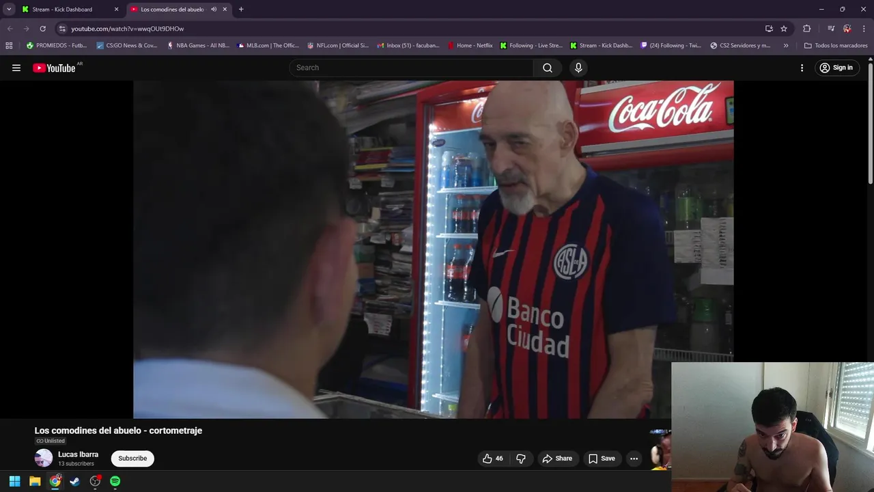874x492 pixels.
Task: Subscribe to Lucas Ibarra channel
Action: point(132,459)
